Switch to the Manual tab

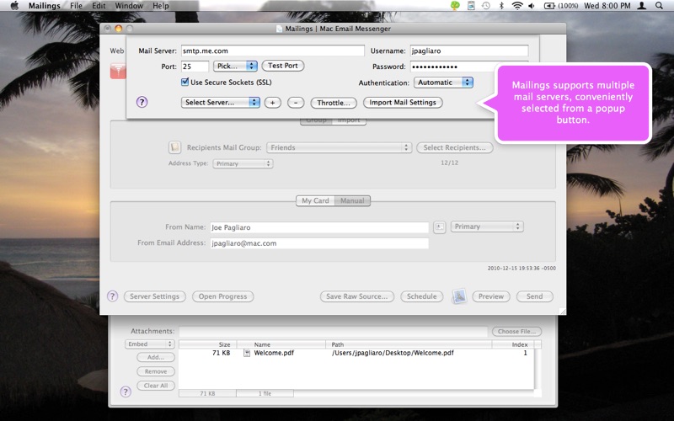[352, 200]
